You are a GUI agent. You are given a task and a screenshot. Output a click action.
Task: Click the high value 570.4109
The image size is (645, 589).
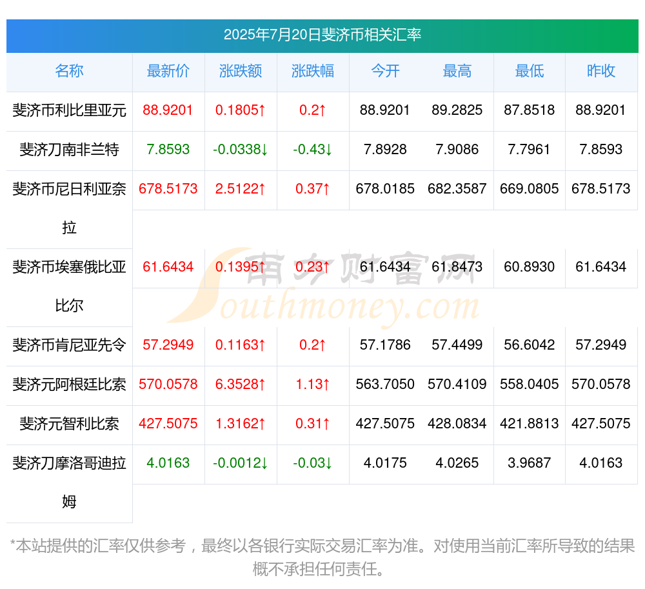(457, 384)
